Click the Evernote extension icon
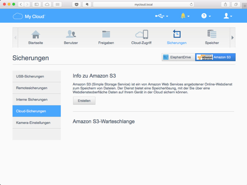The image size is (247, 185). pos(87,4)
